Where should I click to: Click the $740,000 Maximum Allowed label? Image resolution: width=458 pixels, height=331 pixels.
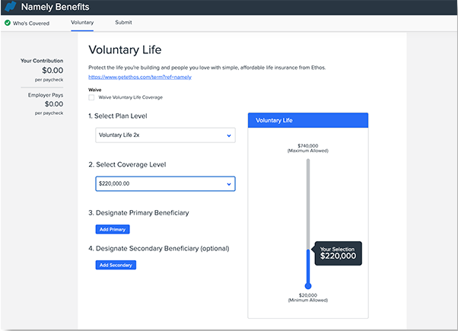pyautogui.click(x=307, y=148)
